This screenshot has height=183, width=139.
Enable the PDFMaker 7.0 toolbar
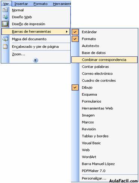click(x=93, y=171)
